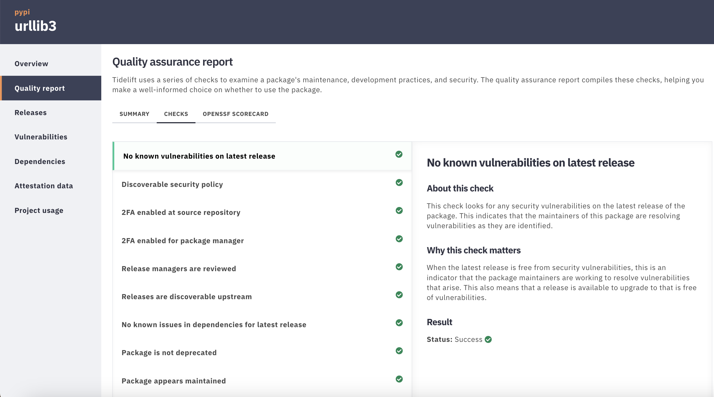Open the OpenSSF Scorecard tab
The height and width of the screenshot is (397, 714).
point(236,114)
